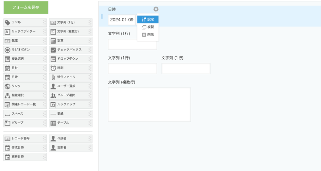Image resolution: width=321 pixels, height=171 pixels.
Task: Click the ルックアップ field icon
Action: coord(53,104)
